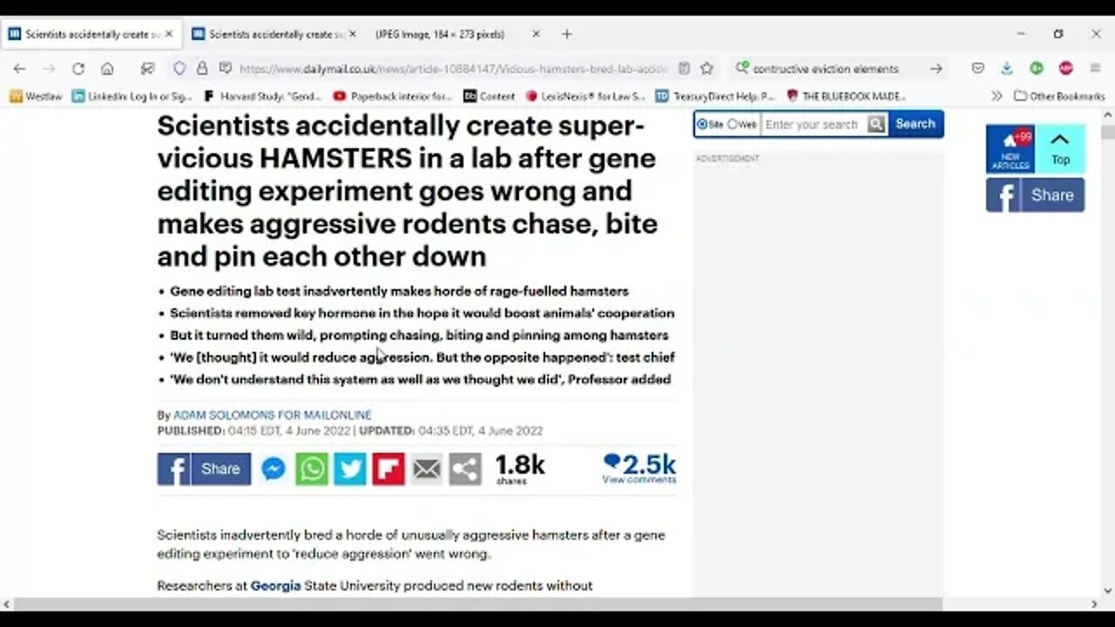Click the shield tracking protection icon
Screen dimensions: 1115x627
(x=179, y=69)
